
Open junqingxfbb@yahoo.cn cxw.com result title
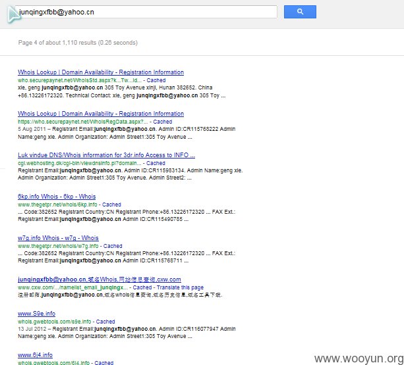click(100, 280)
